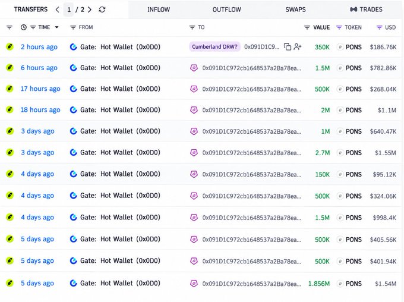The width and height of the screenshot is (404, 302).
Task: Open TIME column filter icon
Action: [x=33, y=27]
